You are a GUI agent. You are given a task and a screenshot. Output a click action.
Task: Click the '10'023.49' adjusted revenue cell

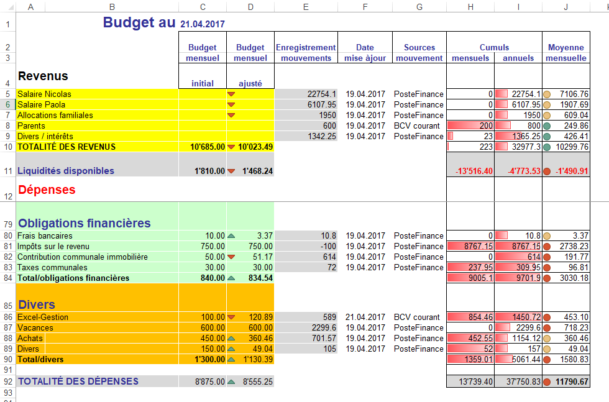(x=250, y=147)
